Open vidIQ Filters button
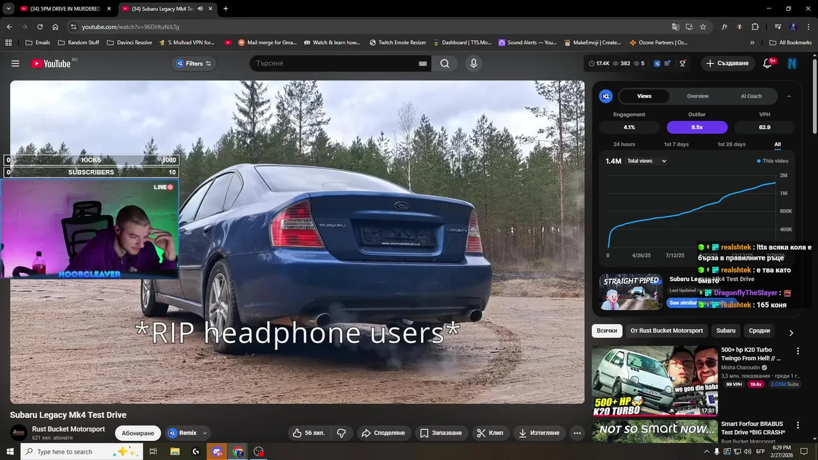This screenshot has height=460, width=818. click(194, 63)
